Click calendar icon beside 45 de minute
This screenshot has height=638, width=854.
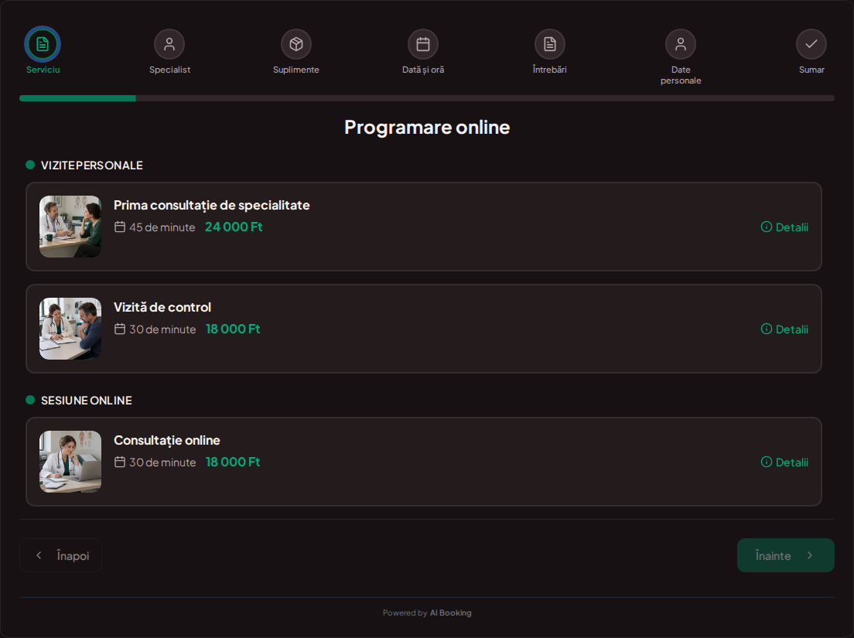120,227
